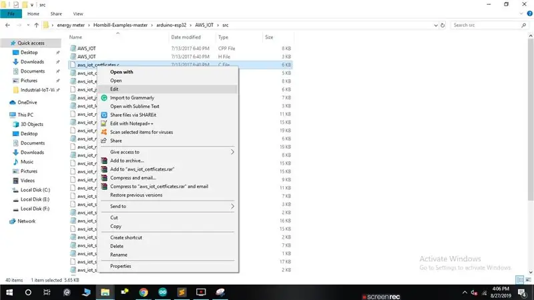Click Scan selected items for viruses
534x300 pixels.
pos(142,132)
